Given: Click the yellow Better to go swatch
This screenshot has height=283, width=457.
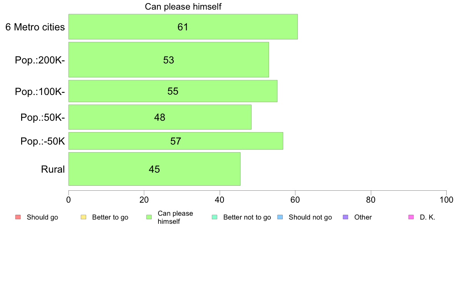Looking at the screenshot, I should pyautogui.click(x=83, y=217).
